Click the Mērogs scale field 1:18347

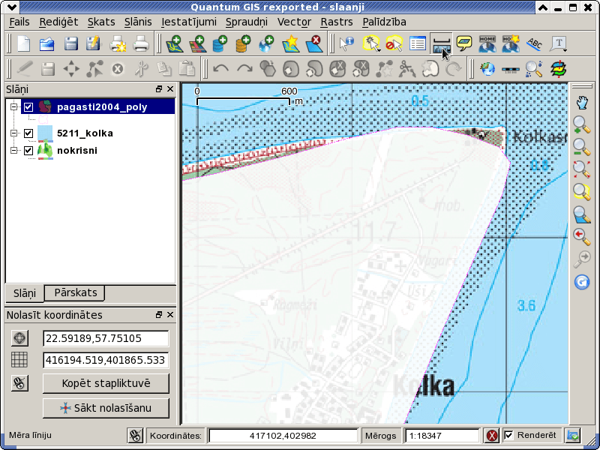[442, 436]
